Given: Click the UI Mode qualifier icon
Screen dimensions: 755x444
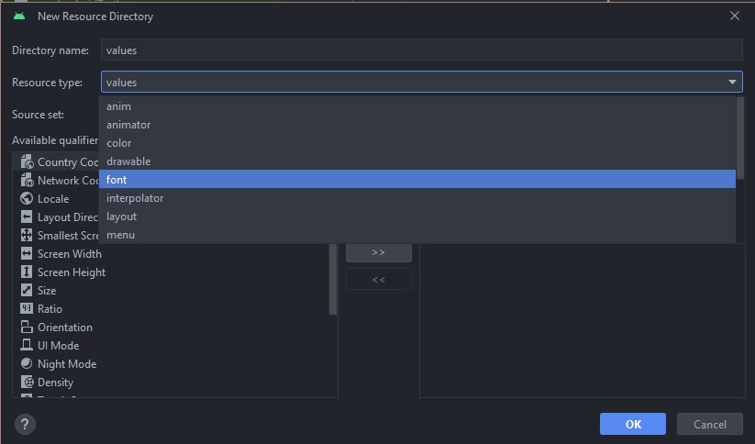Looking at the screenshot, I should click(27, 346).
